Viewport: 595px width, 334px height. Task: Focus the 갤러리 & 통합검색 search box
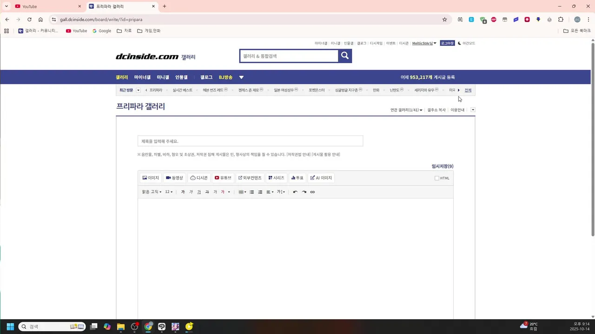(x=289, y=56)
